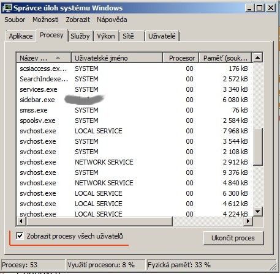Select the scsiaccess.ex... process row
The height and width of the screenshot is (274, 280).
click(x=134, y=68)
